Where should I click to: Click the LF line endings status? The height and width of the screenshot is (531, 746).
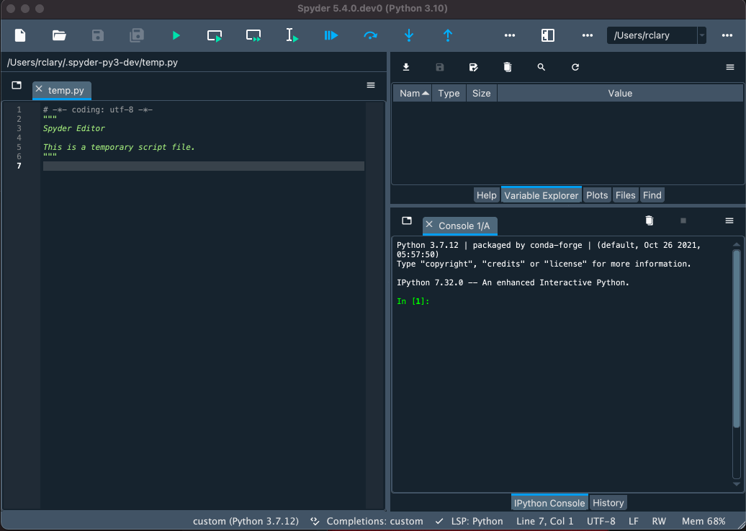click(633, 522)
